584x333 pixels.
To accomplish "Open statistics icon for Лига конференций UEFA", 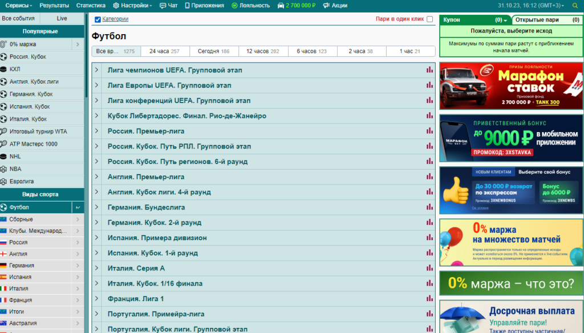I will (x=429, y=100).
